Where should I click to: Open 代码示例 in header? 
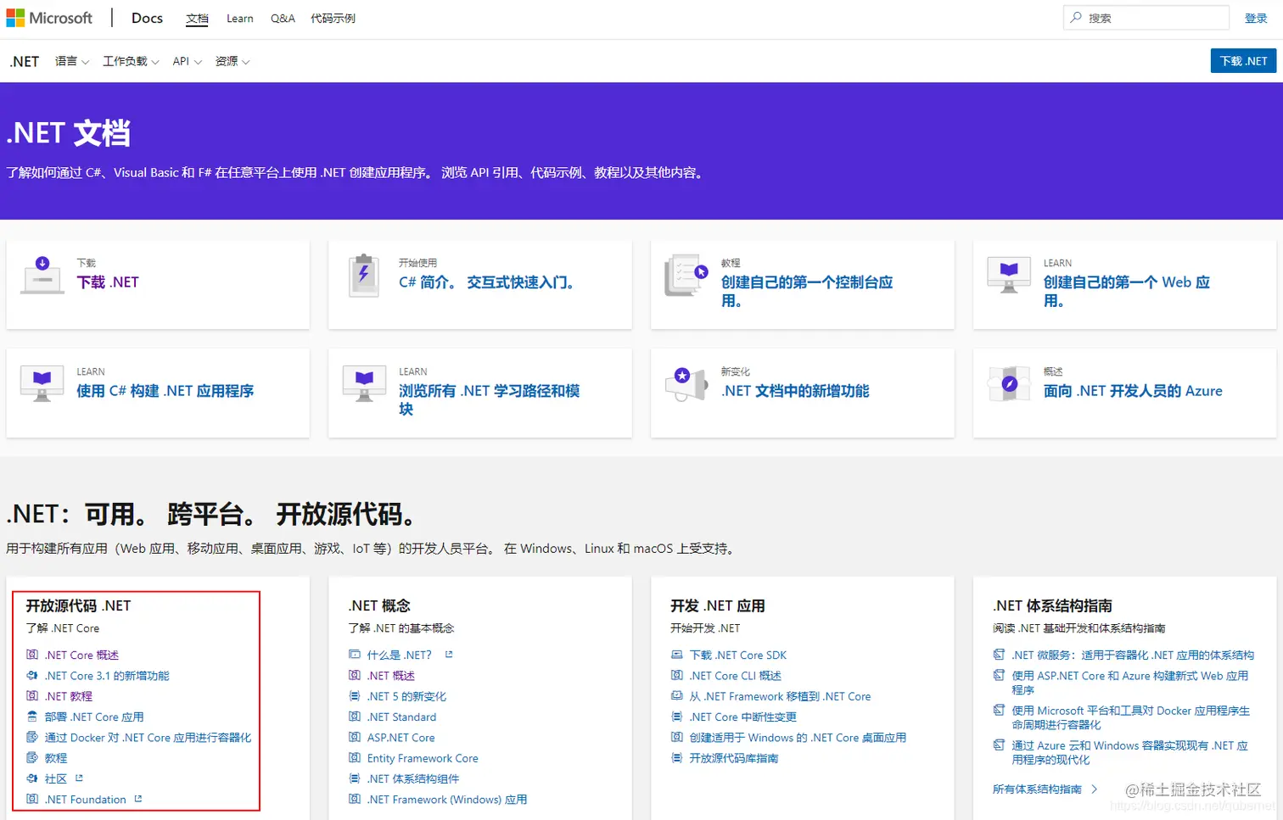pos(333,19)
